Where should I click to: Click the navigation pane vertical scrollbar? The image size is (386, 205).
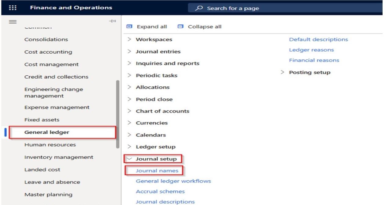(x=118, y=114)
